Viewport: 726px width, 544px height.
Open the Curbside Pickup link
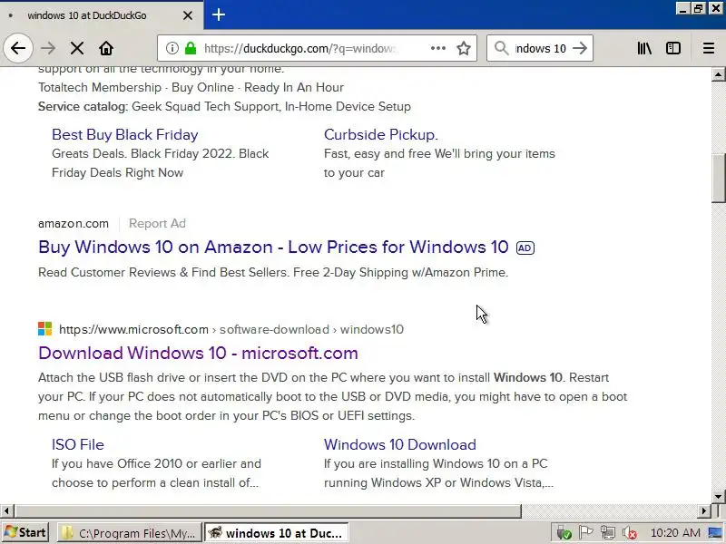coord(380,134)
